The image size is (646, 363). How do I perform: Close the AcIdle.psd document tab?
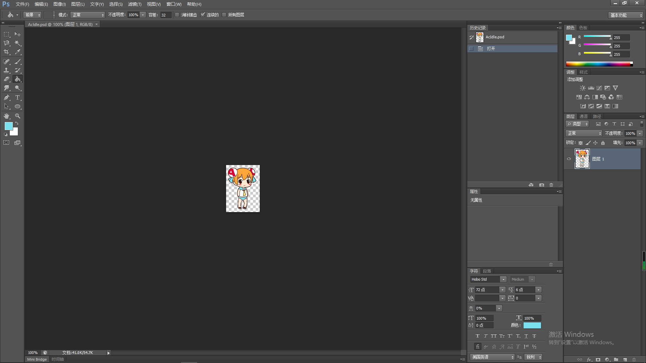coord(97,24)
